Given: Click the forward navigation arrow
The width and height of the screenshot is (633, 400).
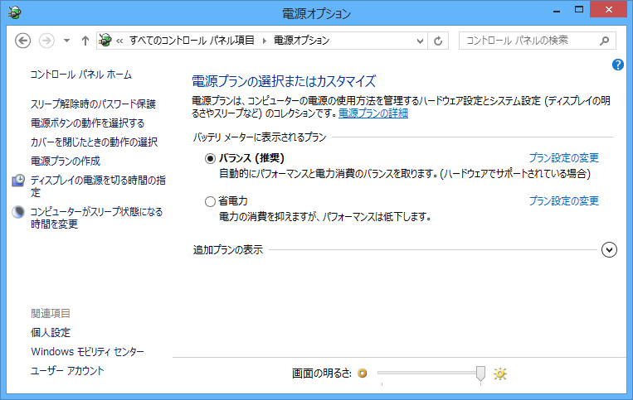Looking at the screenshot, I should 46,41.
